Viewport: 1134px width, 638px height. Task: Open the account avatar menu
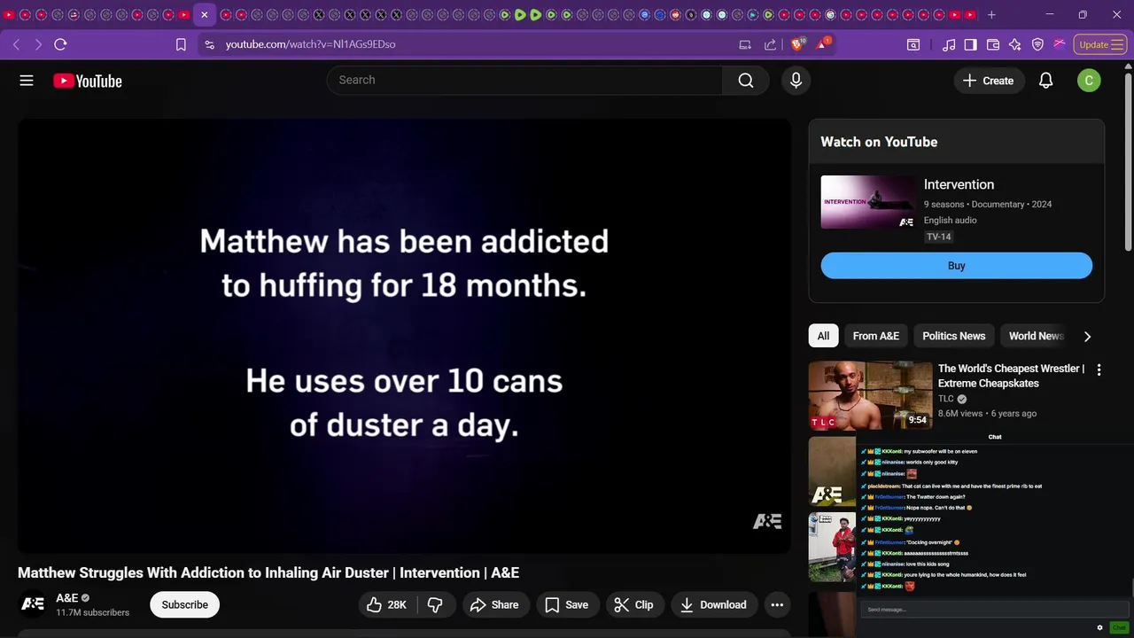point(1089,81)
